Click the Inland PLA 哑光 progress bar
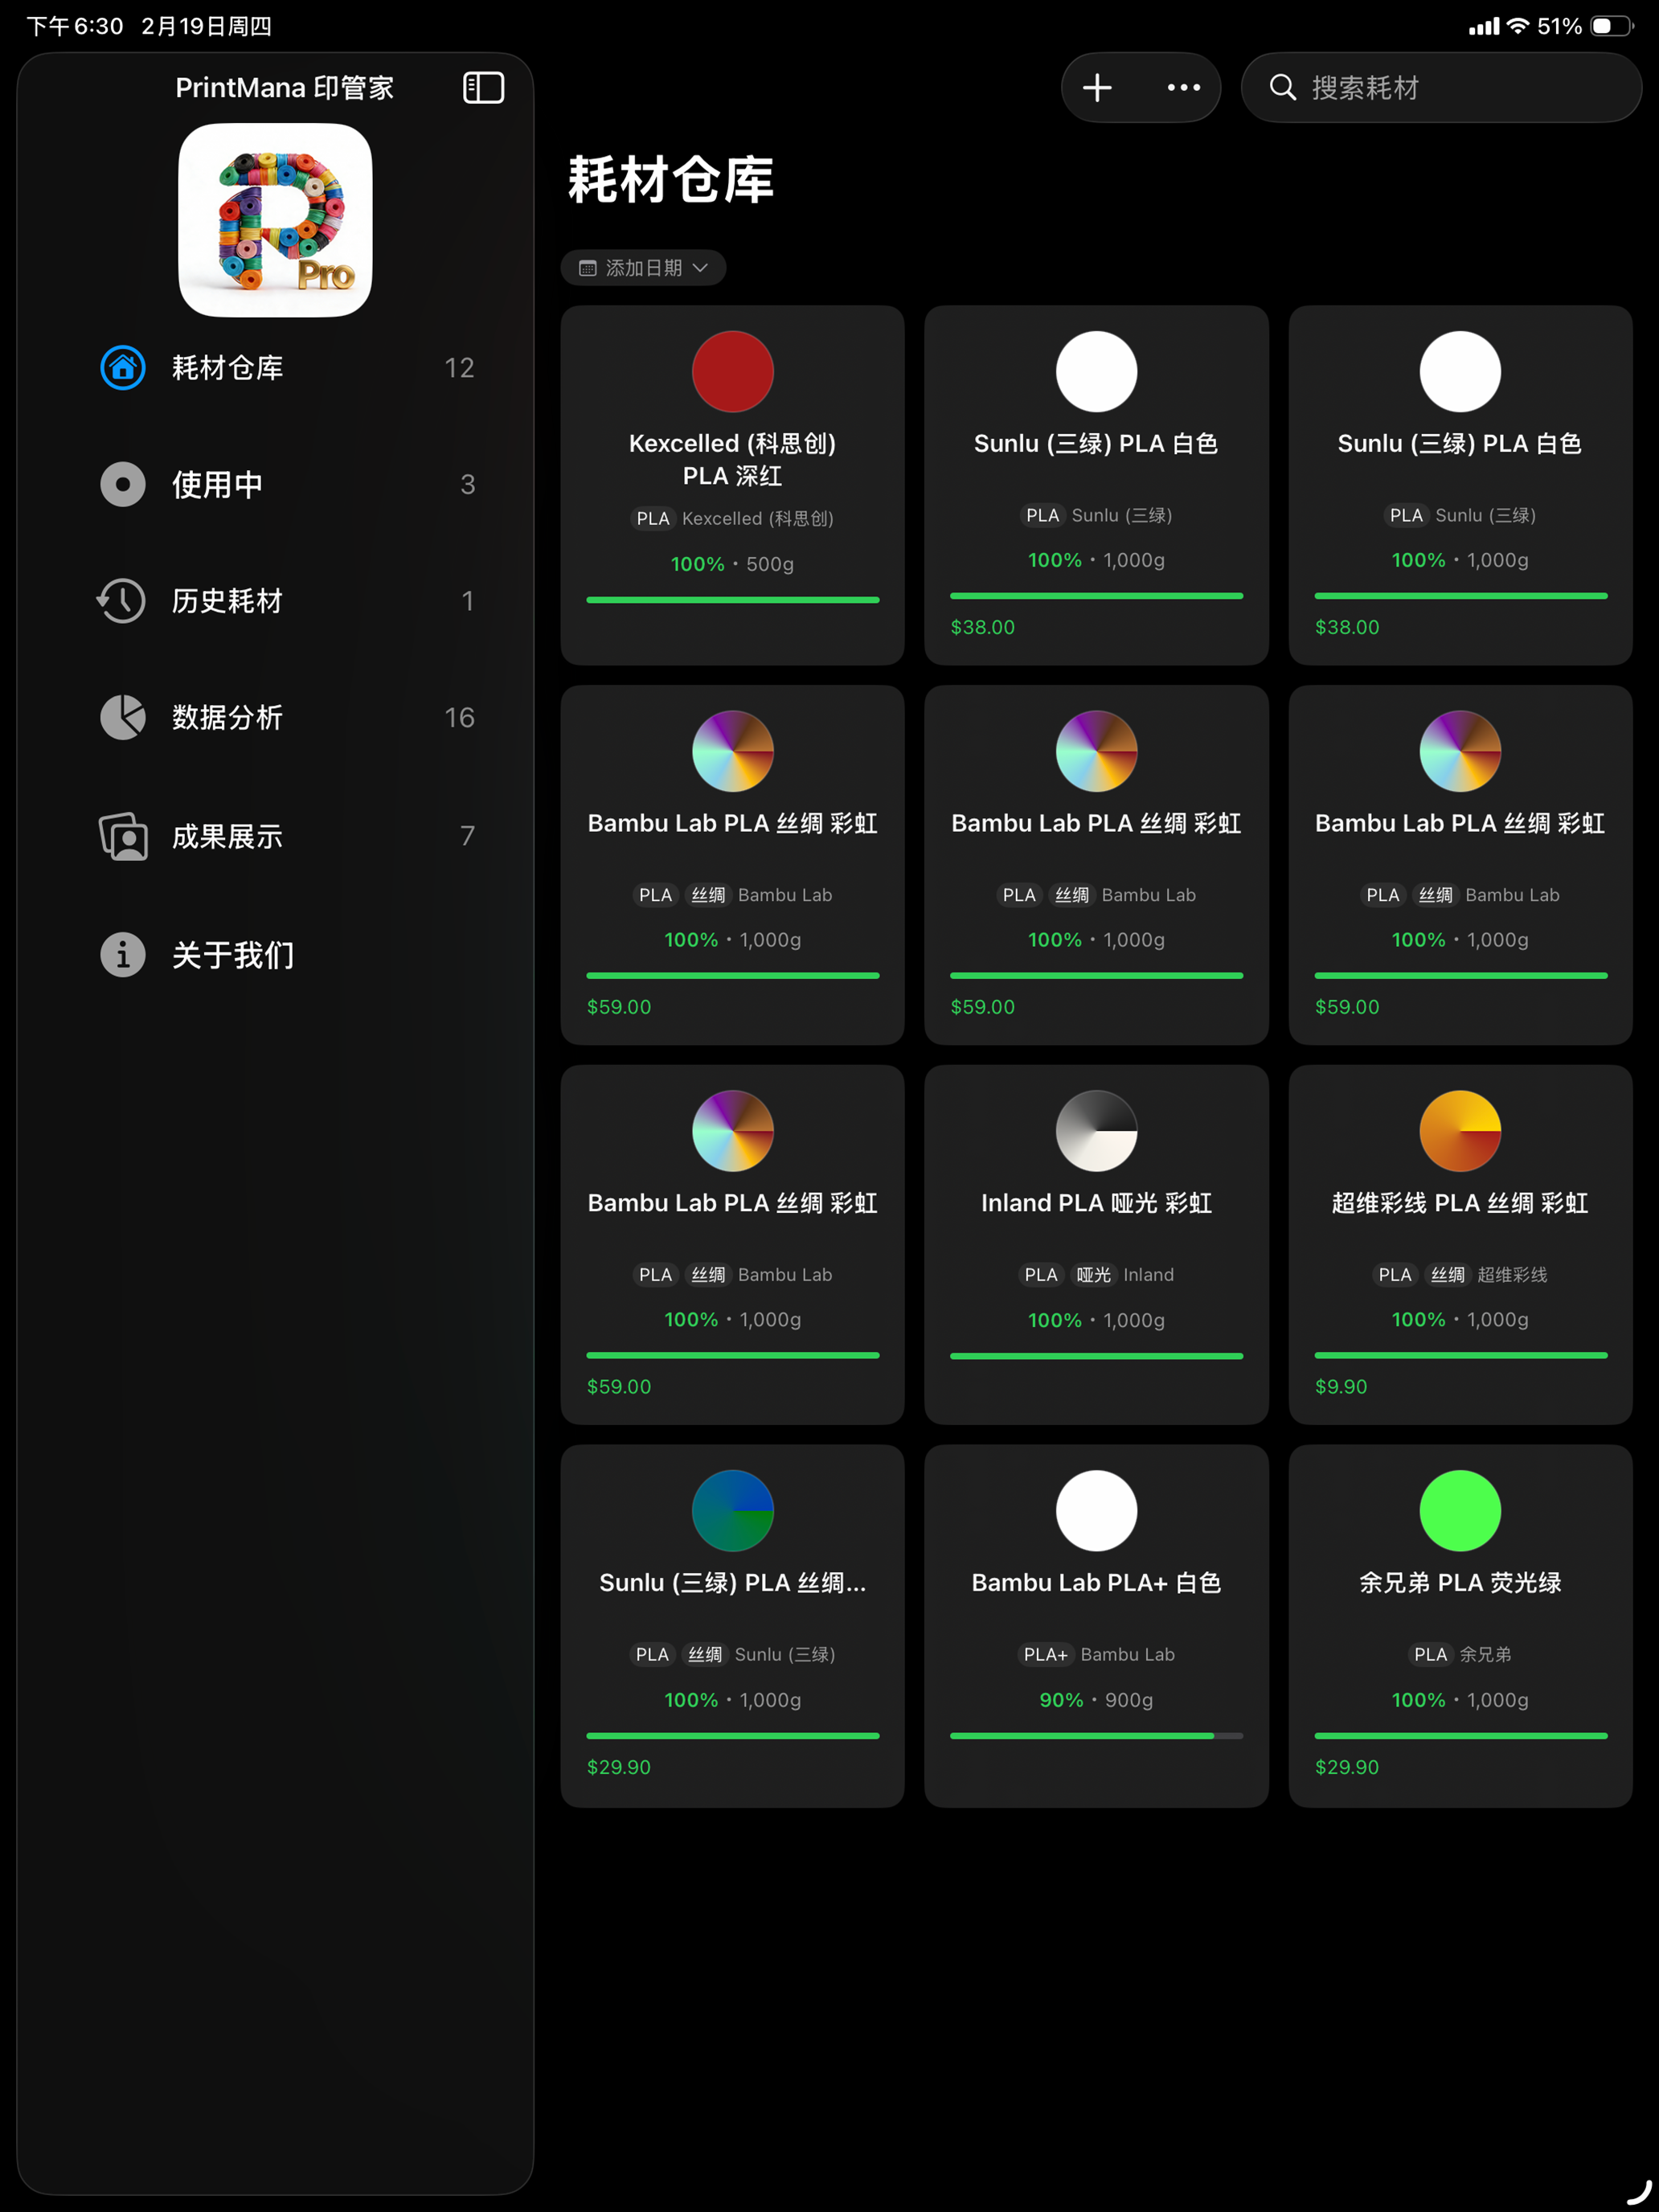 [x=1097, y=1356]
